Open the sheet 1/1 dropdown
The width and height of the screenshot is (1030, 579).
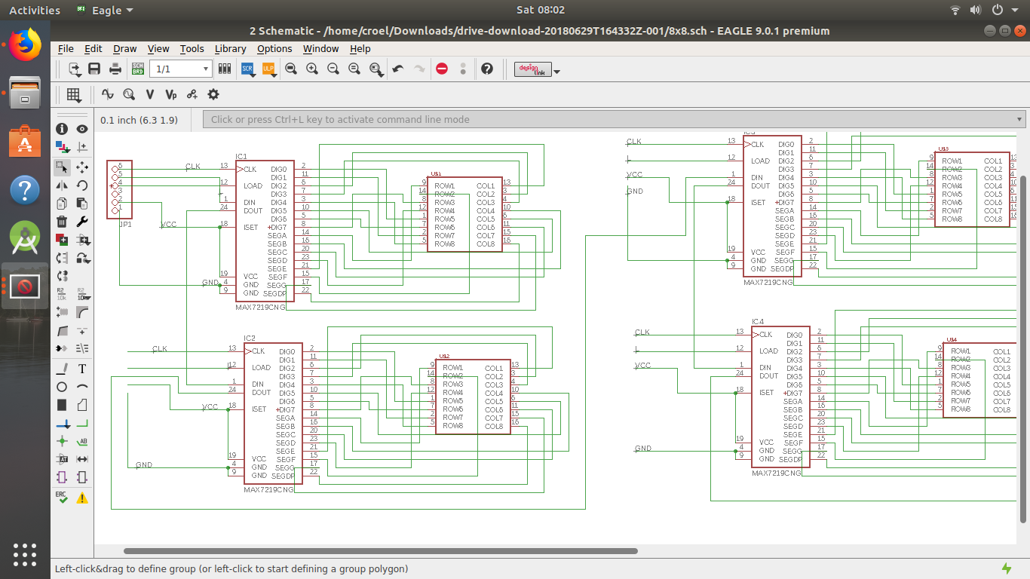(205, 69)
